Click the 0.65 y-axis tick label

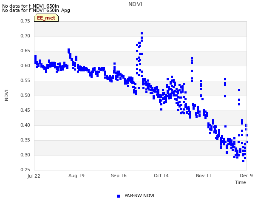coord(25,51)
